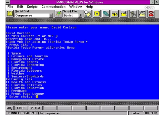Run the script with the running man icon
The width and height of the screenshot is (164, 115).
coord(58,14)
